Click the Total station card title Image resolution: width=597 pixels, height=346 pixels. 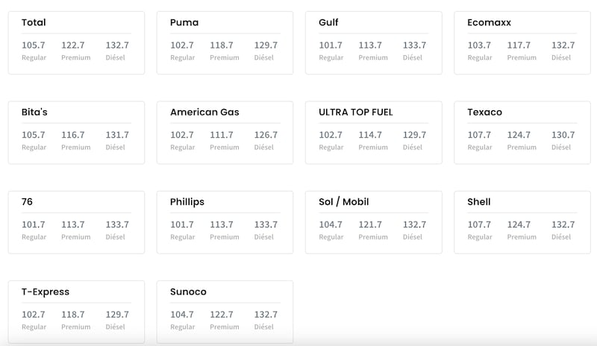(34, 22)
